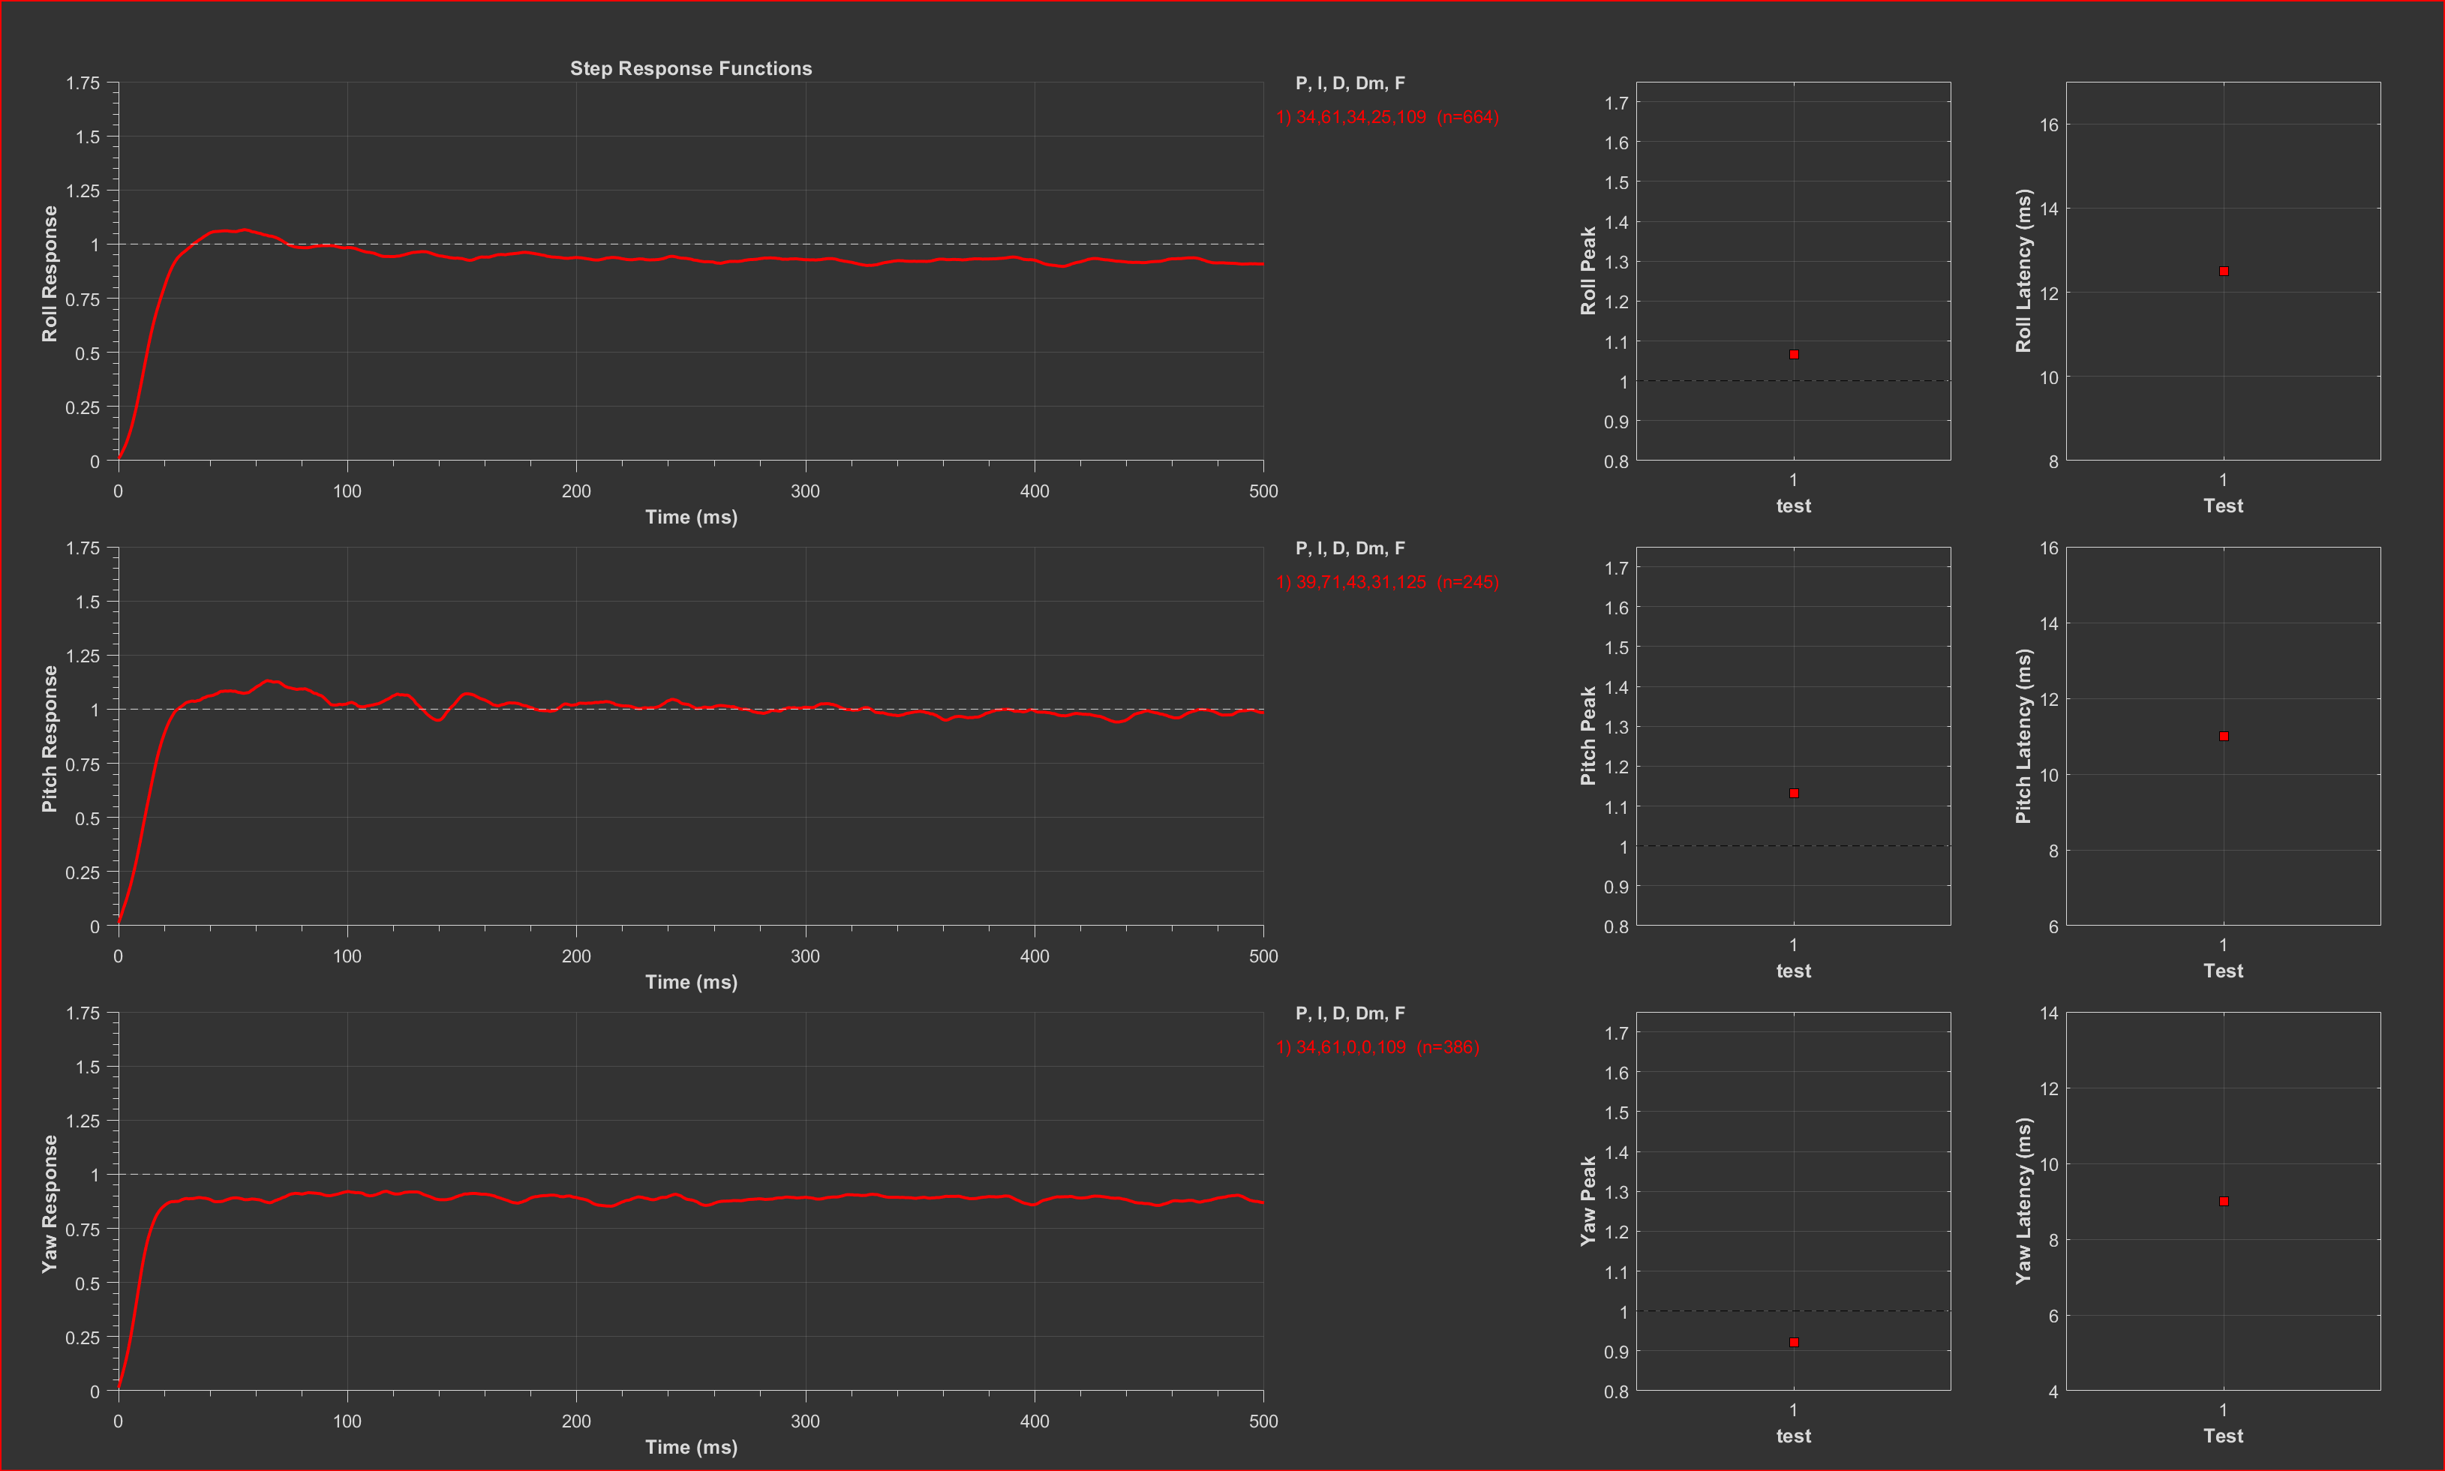Image resolution: width=2445 pixels, height=1471 pixels.
Task: Click the Yaw Latency red data marker
Action: (2223, 1202)
